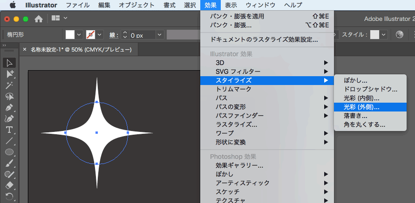Image resolution: width=415 pixels, height=203 pixels.
Task: Select the Pen tool
Action: pos(9,108)
